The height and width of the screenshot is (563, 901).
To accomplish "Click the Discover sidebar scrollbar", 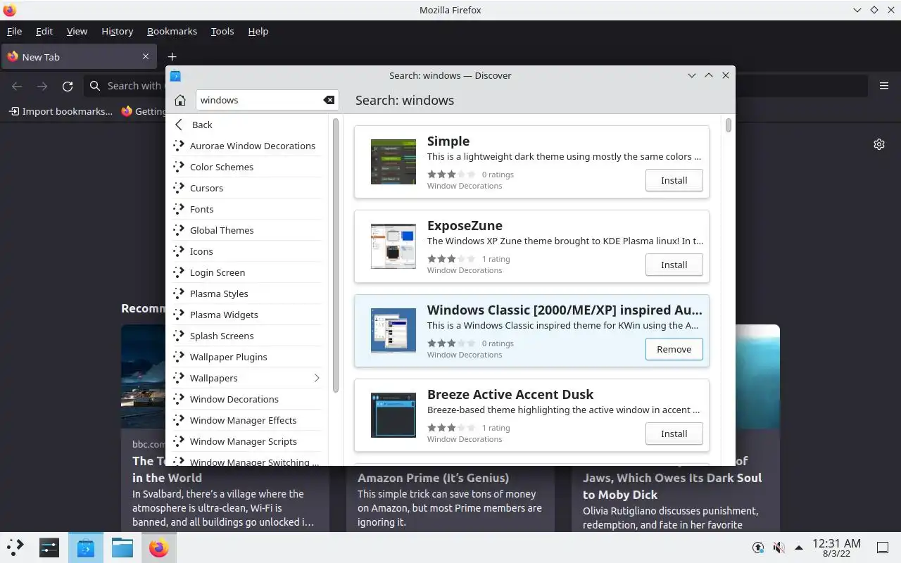I will [x=336, y=255].
